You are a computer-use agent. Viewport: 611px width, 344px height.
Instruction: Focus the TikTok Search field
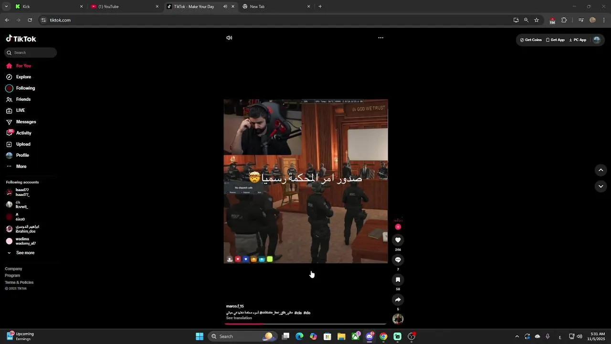point(31,53)
